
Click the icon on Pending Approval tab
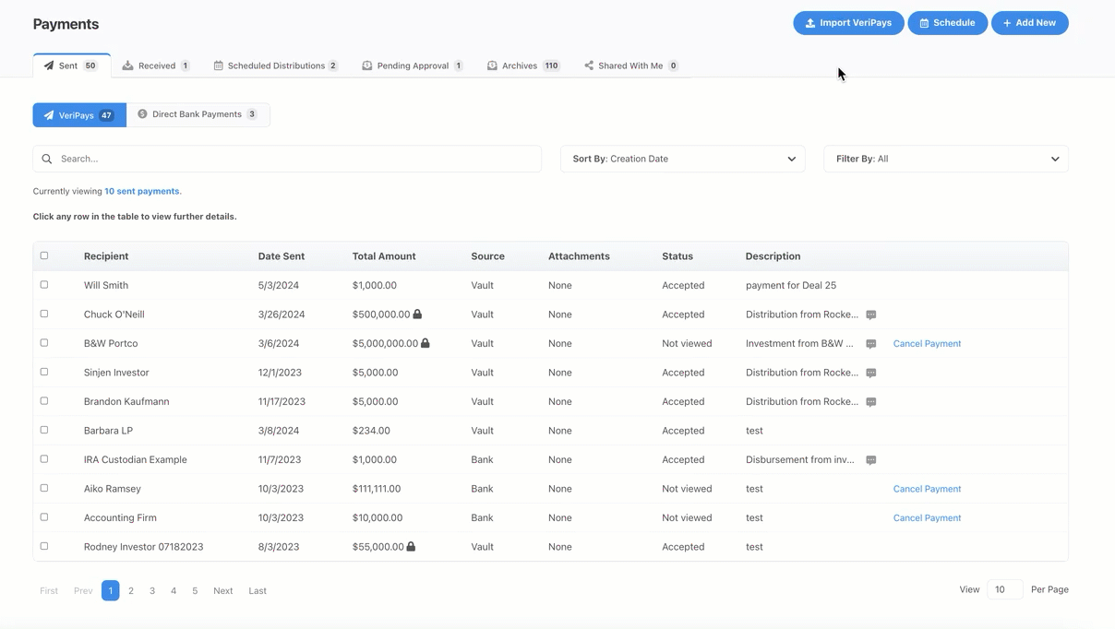coord(367,65)
